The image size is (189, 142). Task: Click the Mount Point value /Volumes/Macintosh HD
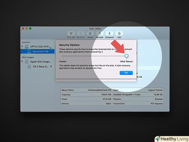pos(99,90)
